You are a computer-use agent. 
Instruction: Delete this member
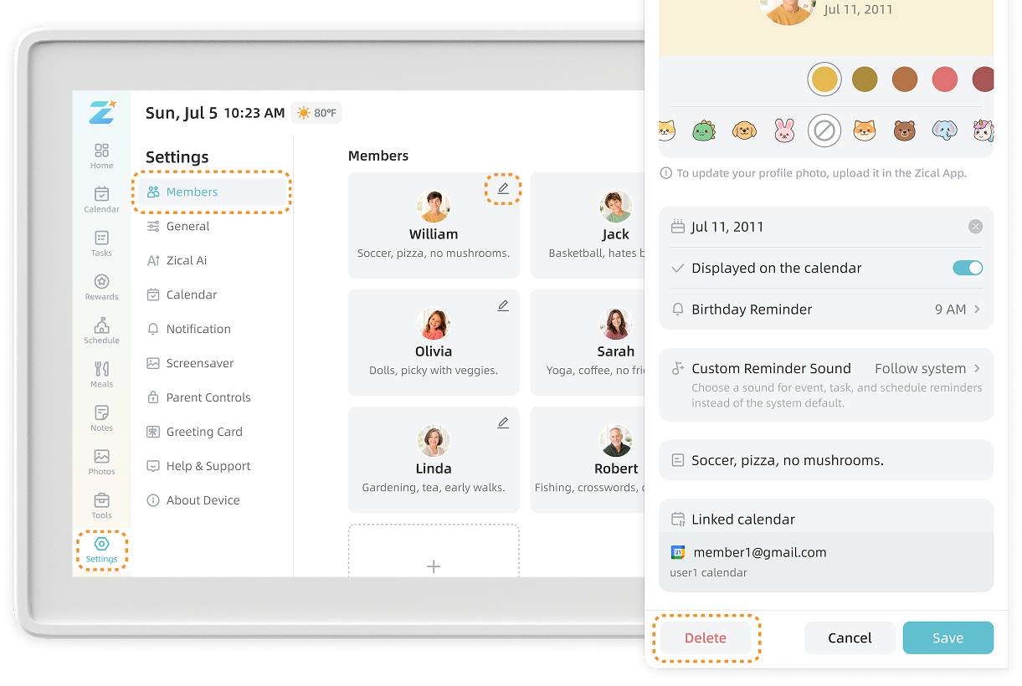(x=706, y=637)
